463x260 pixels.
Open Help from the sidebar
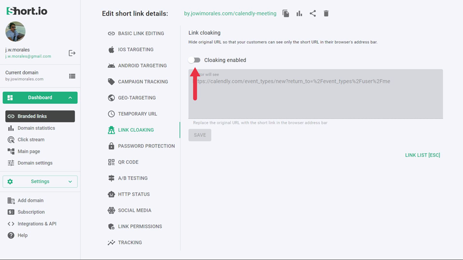coord(18,235)
